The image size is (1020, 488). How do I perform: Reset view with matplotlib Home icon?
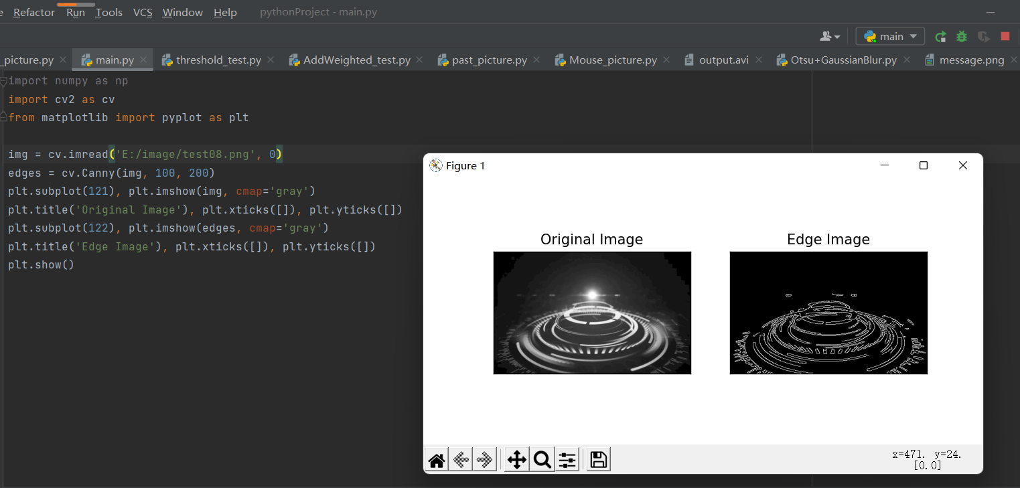pyautogui.click(x=437, y=460)
